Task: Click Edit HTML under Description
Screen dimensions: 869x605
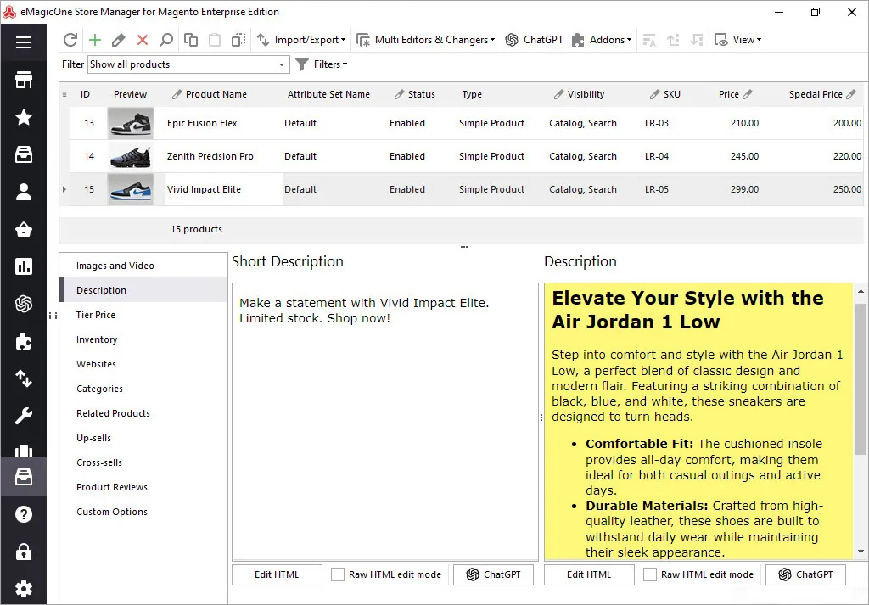Action: click(x=589, y=574)
